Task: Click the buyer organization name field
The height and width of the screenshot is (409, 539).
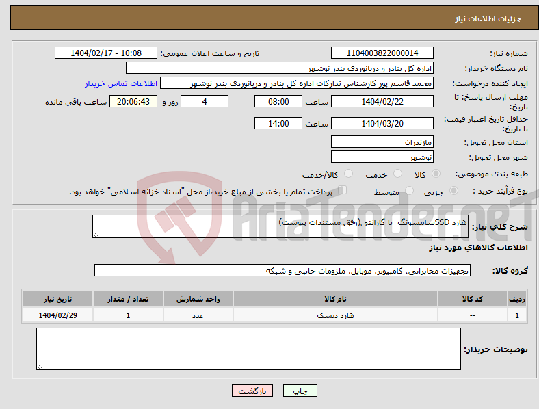Action: pyautogui.click(x=280, y=68)
